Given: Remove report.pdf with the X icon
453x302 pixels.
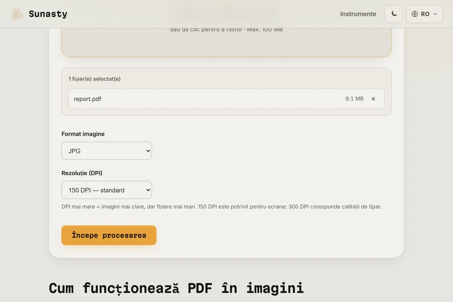Looking at the screenshot, I should tap(373, 99).
